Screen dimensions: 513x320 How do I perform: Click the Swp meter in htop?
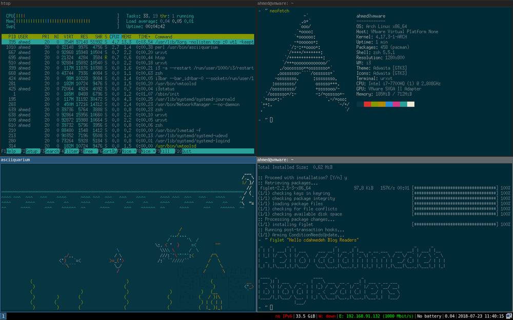[63, 27]
